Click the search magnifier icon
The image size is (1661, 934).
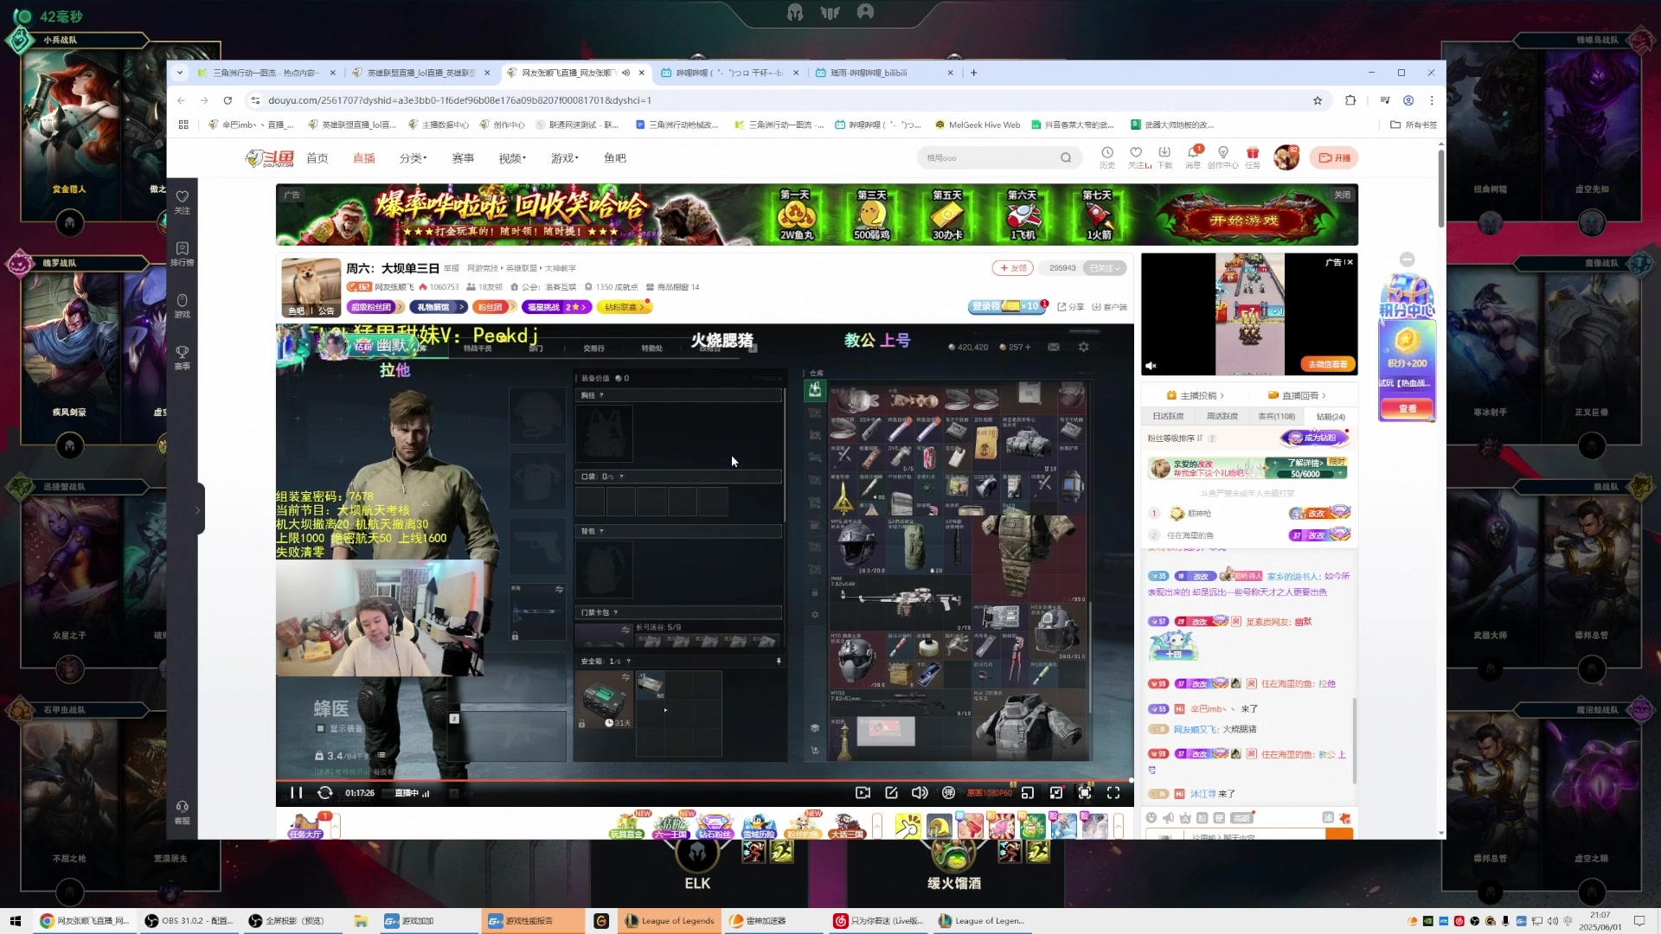(1066, 158)
